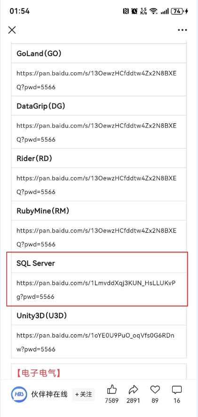Close the article with the X icon
This screenshot has width=198, height=417.
(x=12, y=30)
